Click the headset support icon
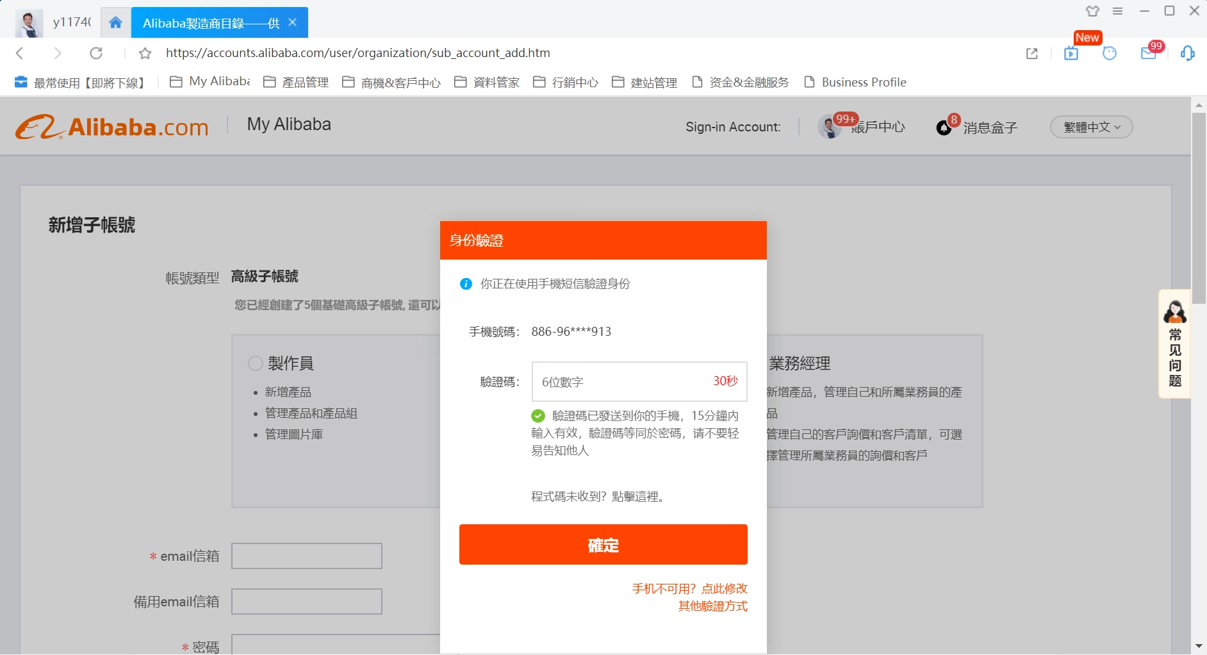Image resolution: width=1207 pixels, height=655 pixels. (x=1188, y=53)
